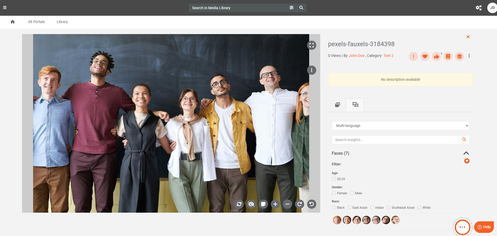The height and width of the screenshot is (236, 497).
Task: Go to Library menu item
Action: (x=62, y=22)
